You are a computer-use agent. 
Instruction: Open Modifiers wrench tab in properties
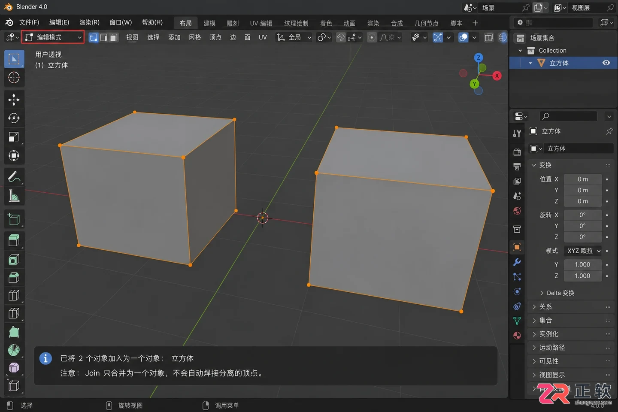517,262
